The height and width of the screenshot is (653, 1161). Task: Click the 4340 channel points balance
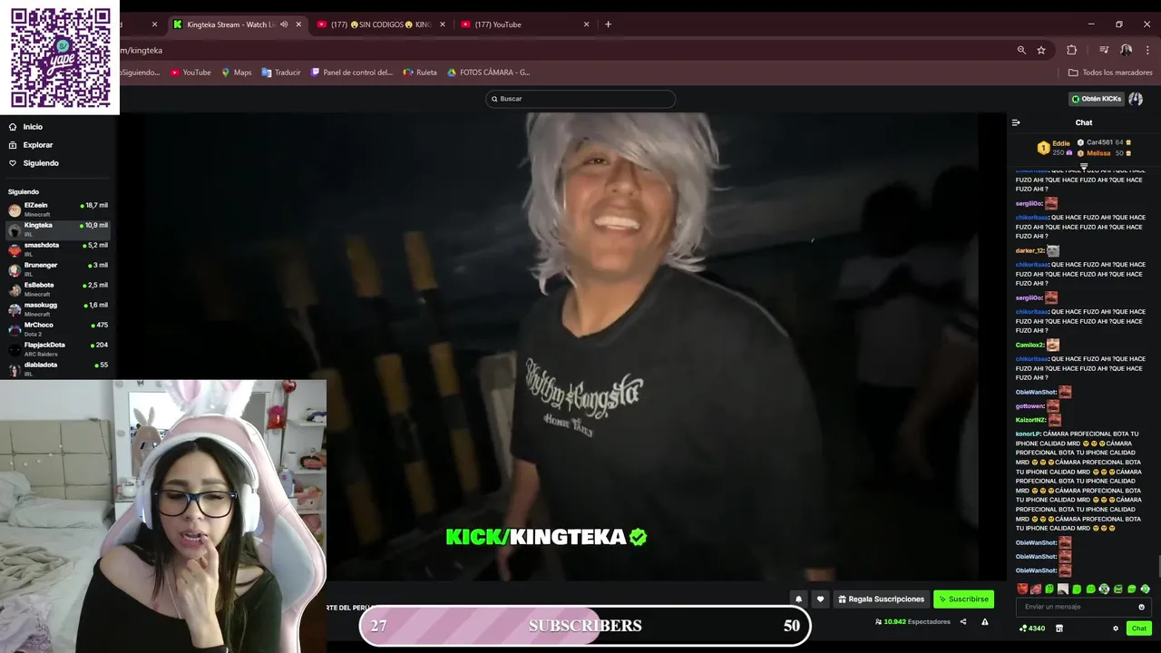coord(1032,629)
